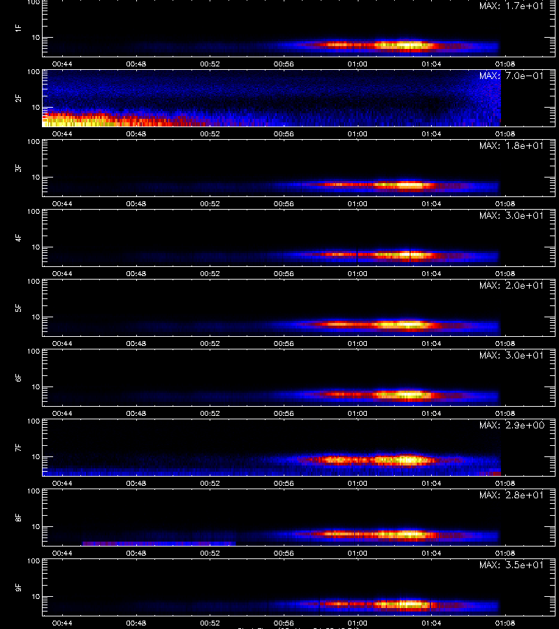This screenshot has height=629, width=559.
Task: Click the '00:52' tick label below panel 2F
Action: tap(210, 134)
